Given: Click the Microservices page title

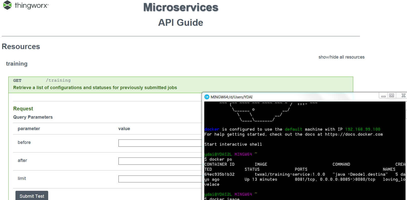Looking at the screenshot, I should [181, 7].
